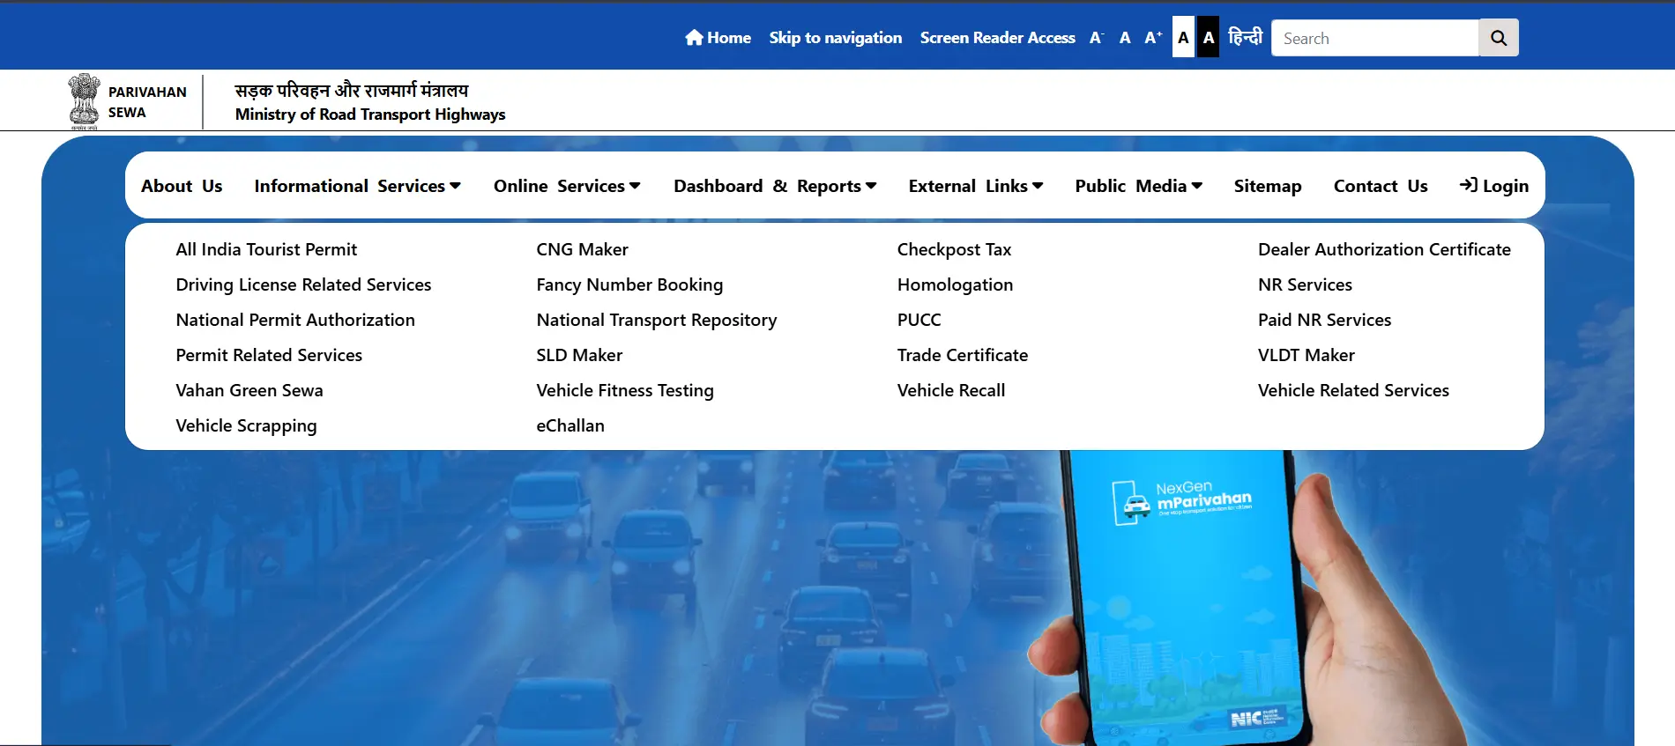This screenshot has height=746, width=1675.
Task: Select NR Services option
Action: [1305, 284]
